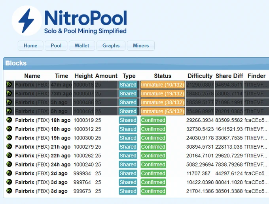
Task: Click the 72m ago time cell
Action: (61, 94)
